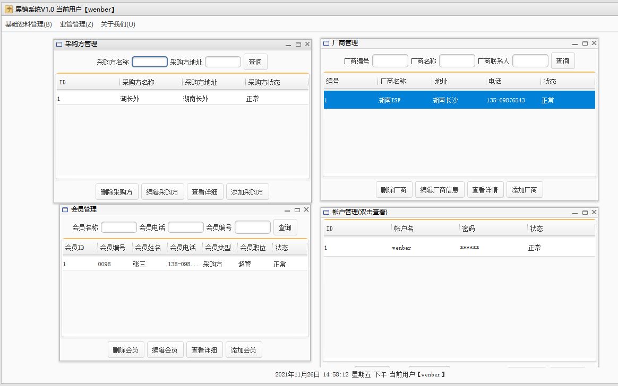Image resolution: width=618 pixels, height=386 pixels.
Task: Click the 帐户管理 window title icon
Action: pyautogui.click(x=325, y=212)
